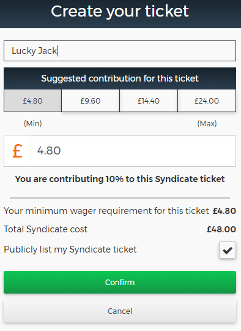Click the Suggested contribution for this ticket header
The width and height of the screenshot is (241, 331).
(120, 78)
